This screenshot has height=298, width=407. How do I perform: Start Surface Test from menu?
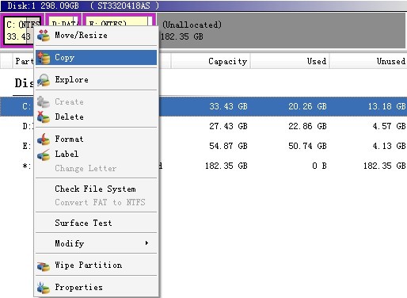pyautogui.click(x=97, y=223)
